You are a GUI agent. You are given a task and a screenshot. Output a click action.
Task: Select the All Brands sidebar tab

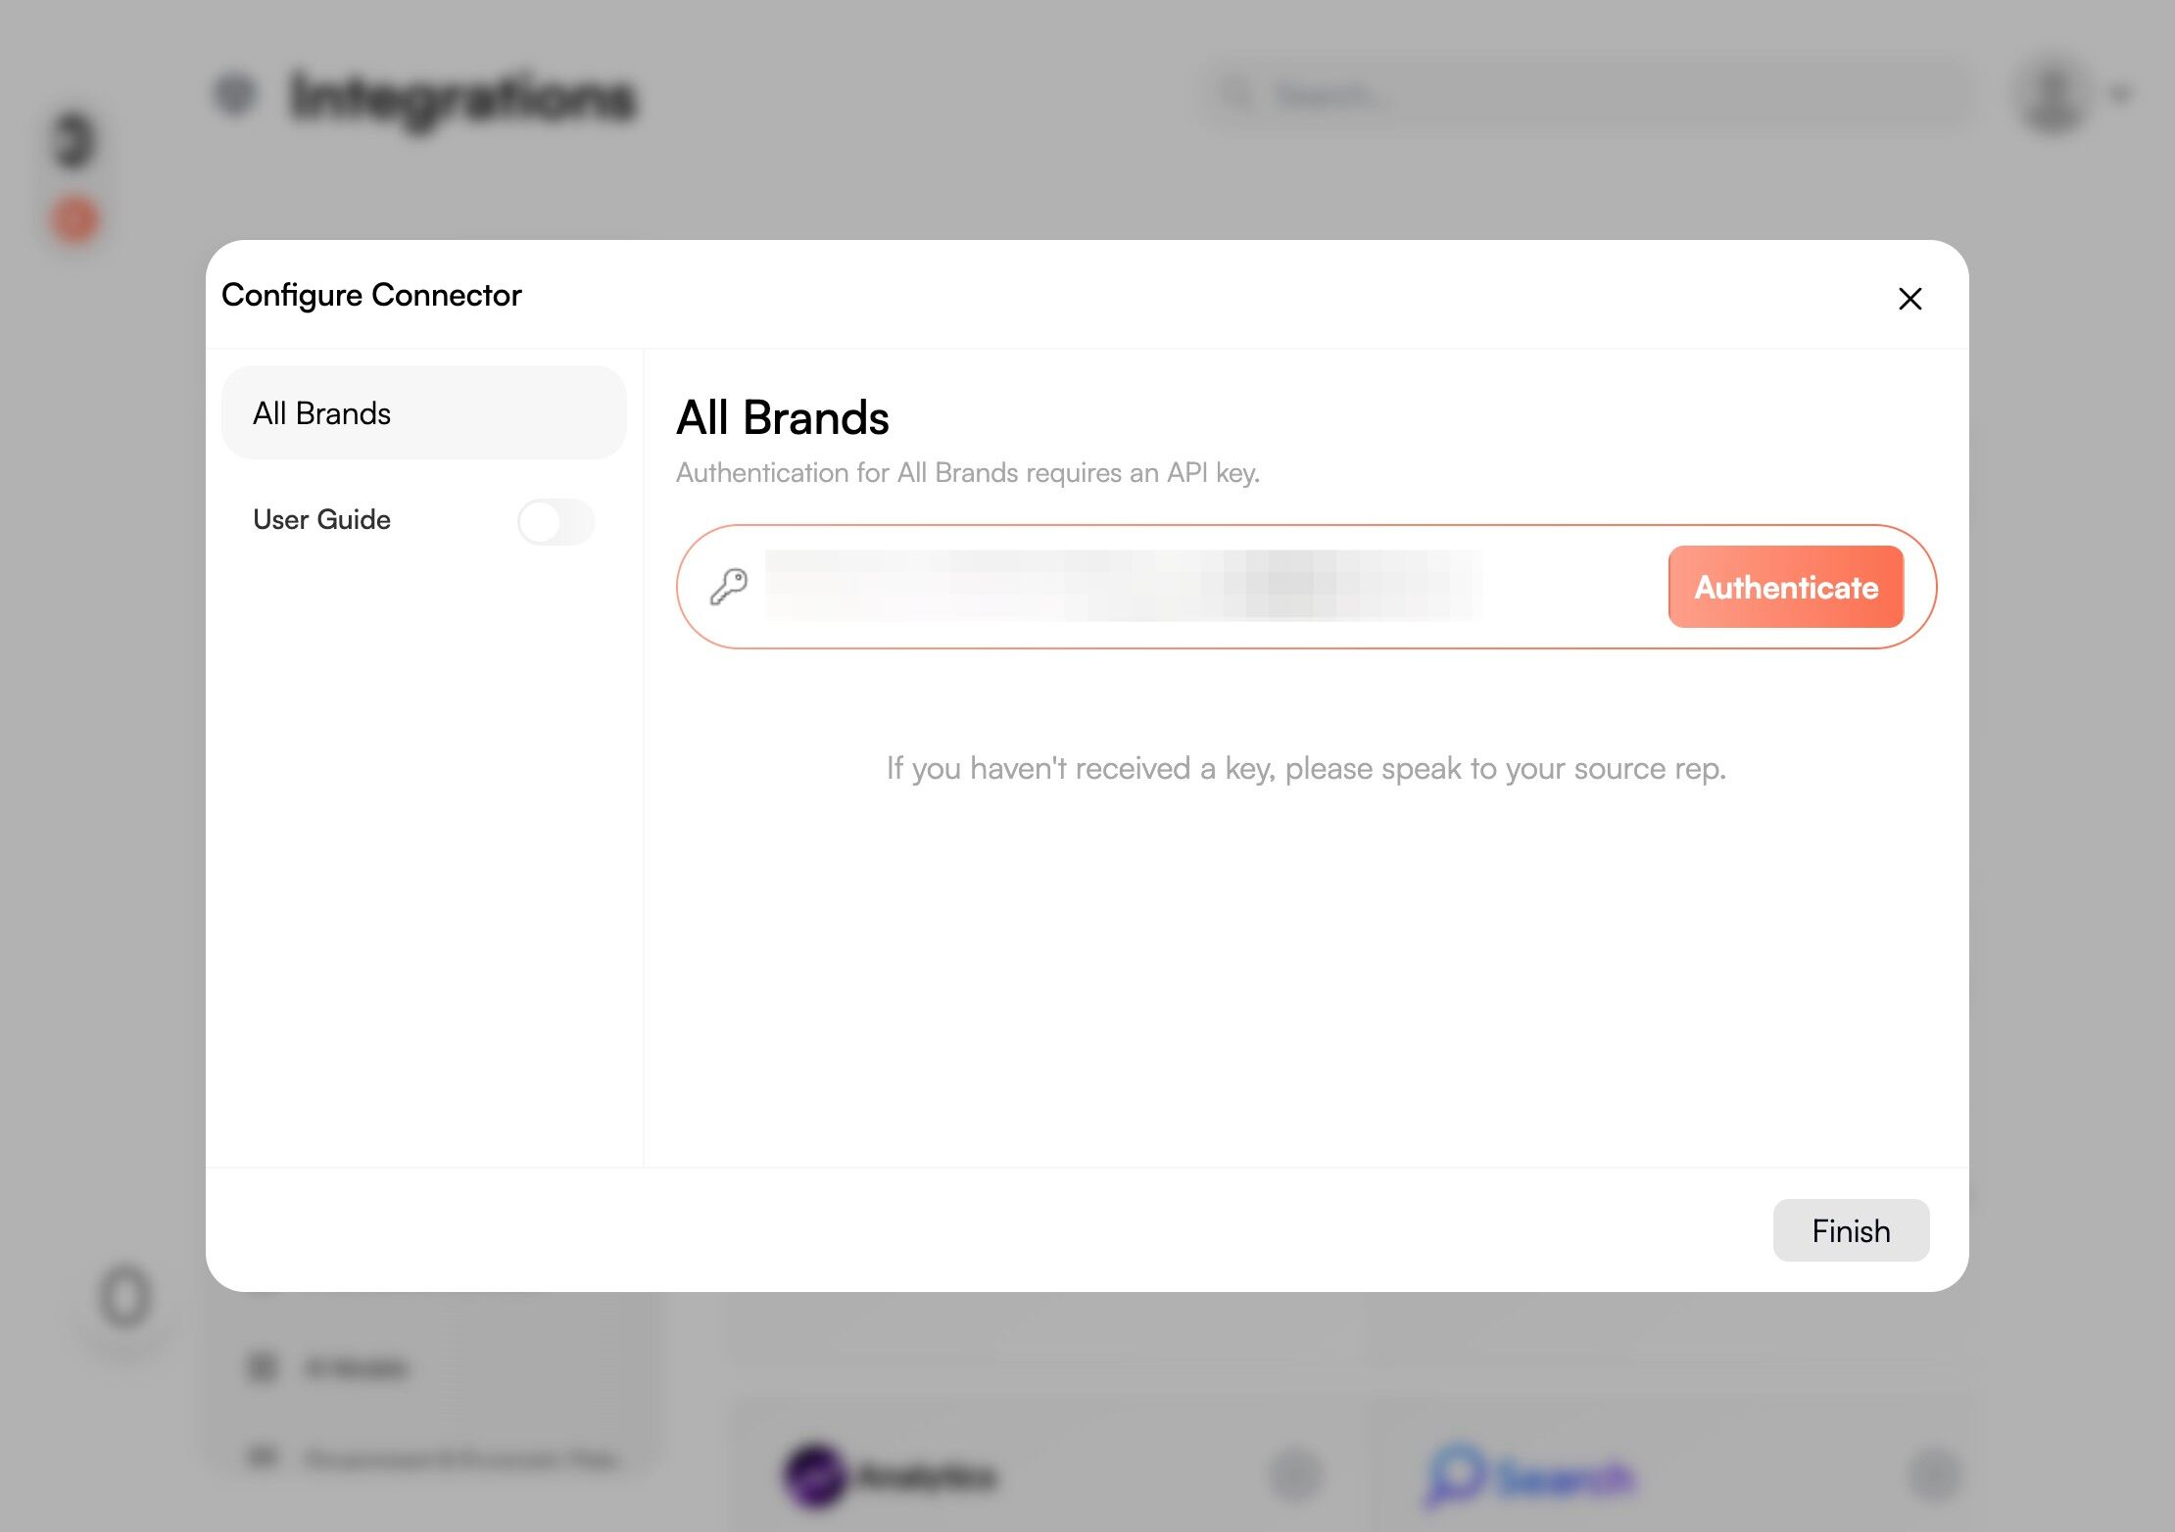point(423,413)
